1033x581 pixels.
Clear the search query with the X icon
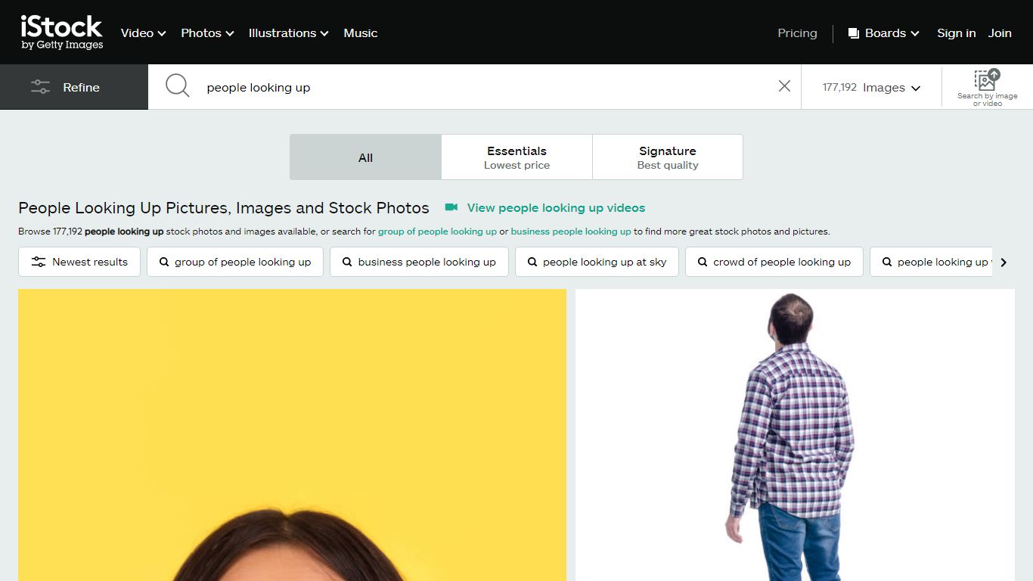click(784, 86)
